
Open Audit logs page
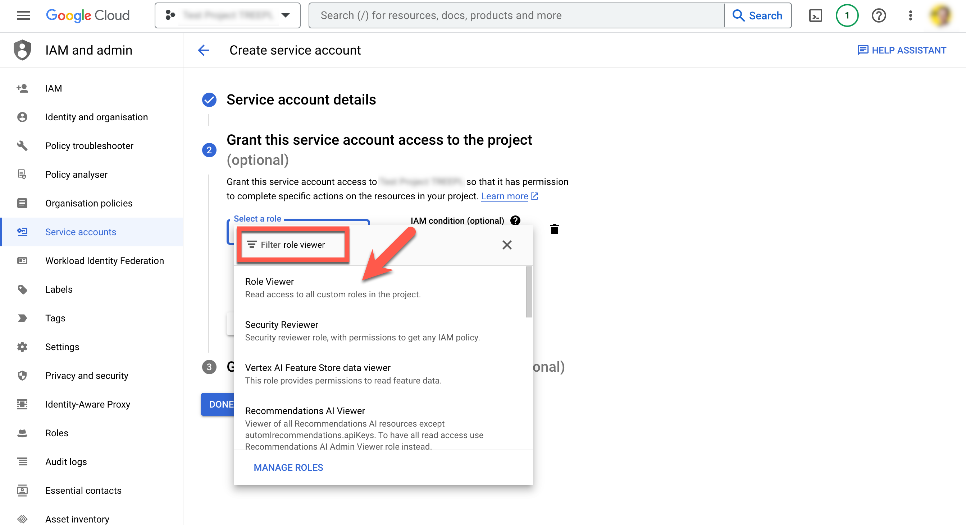[91, 462]
